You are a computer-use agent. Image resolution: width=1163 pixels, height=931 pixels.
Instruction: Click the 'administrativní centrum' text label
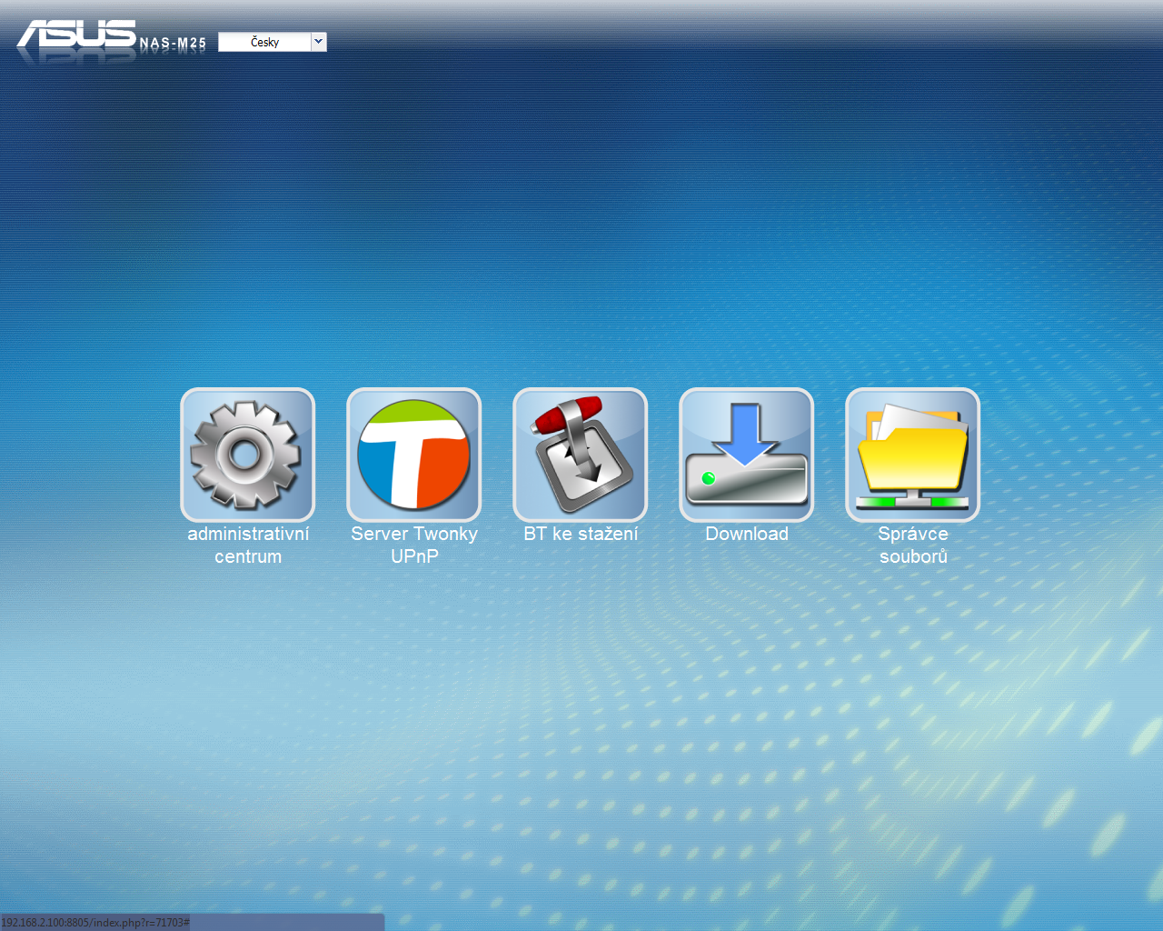click(x=248, y=545)
